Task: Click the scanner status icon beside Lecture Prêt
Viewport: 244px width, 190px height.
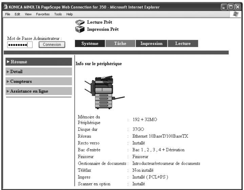Action: tap(80, 22)
